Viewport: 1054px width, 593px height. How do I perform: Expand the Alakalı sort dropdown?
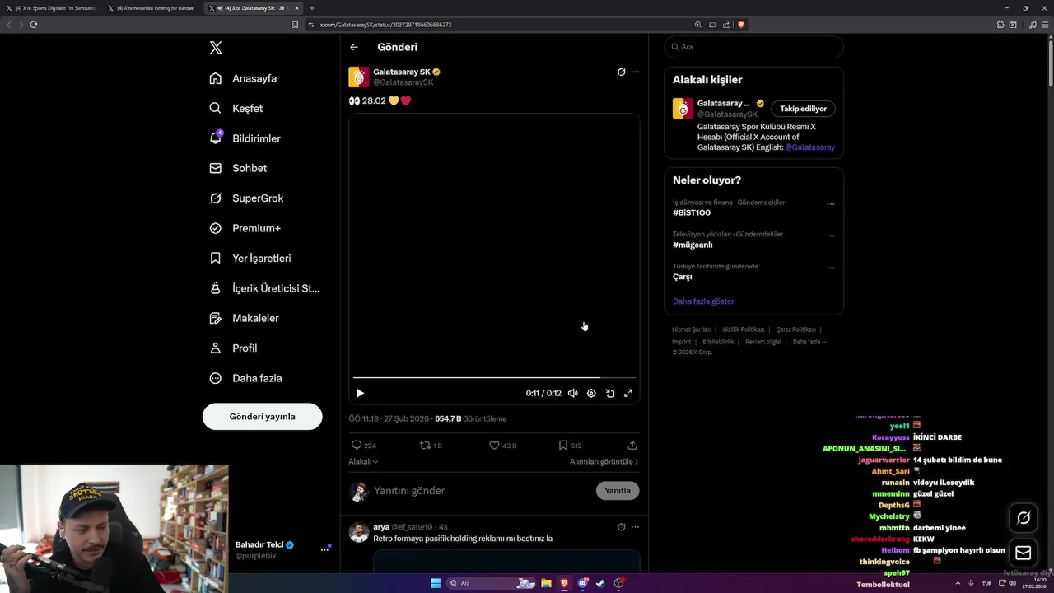click(363, 461)
